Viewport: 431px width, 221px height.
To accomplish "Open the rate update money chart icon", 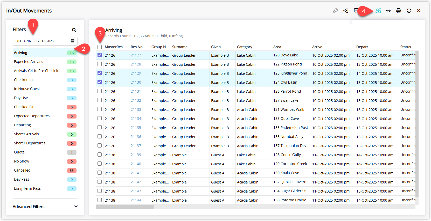I will pos(378,11).
